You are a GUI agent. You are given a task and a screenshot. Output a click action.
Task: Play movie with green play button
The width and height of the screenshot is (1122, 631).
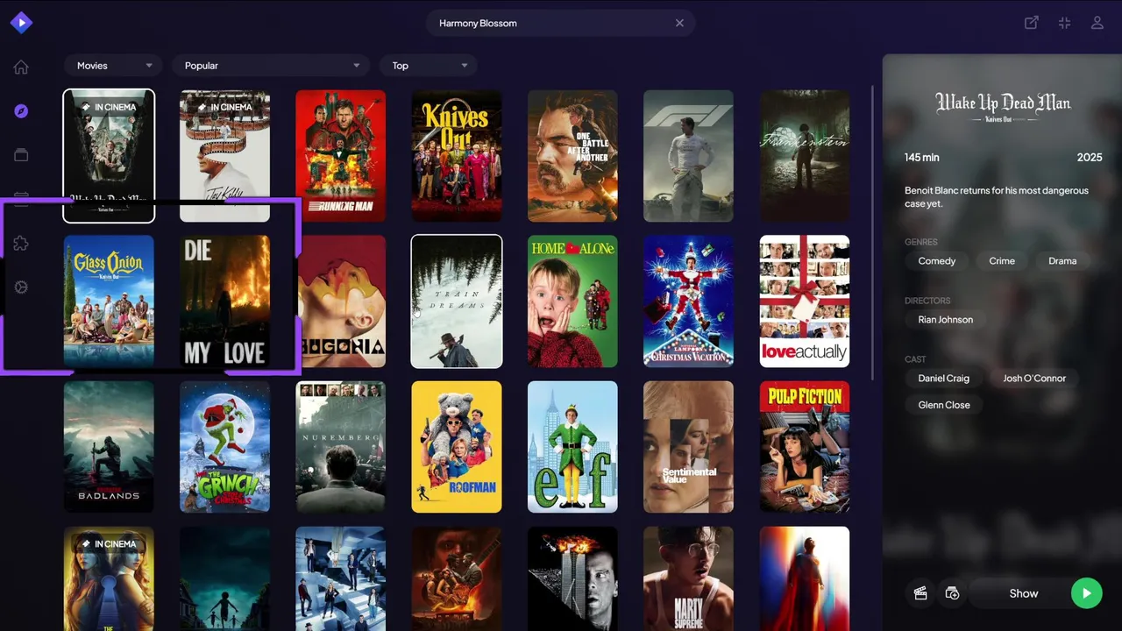coord(1086,593)
